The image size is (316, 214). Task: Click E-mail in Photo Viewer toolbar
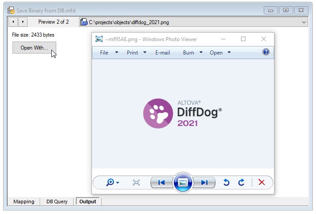[x=162, y=53]
